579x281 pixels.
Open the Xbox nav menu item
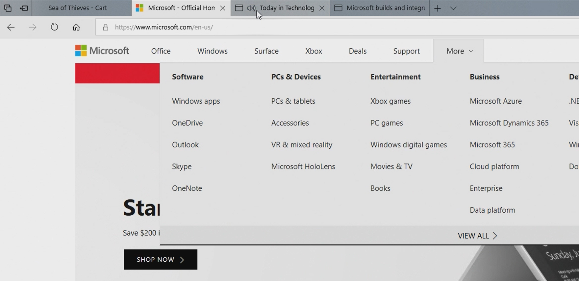[x=314, y=51]
